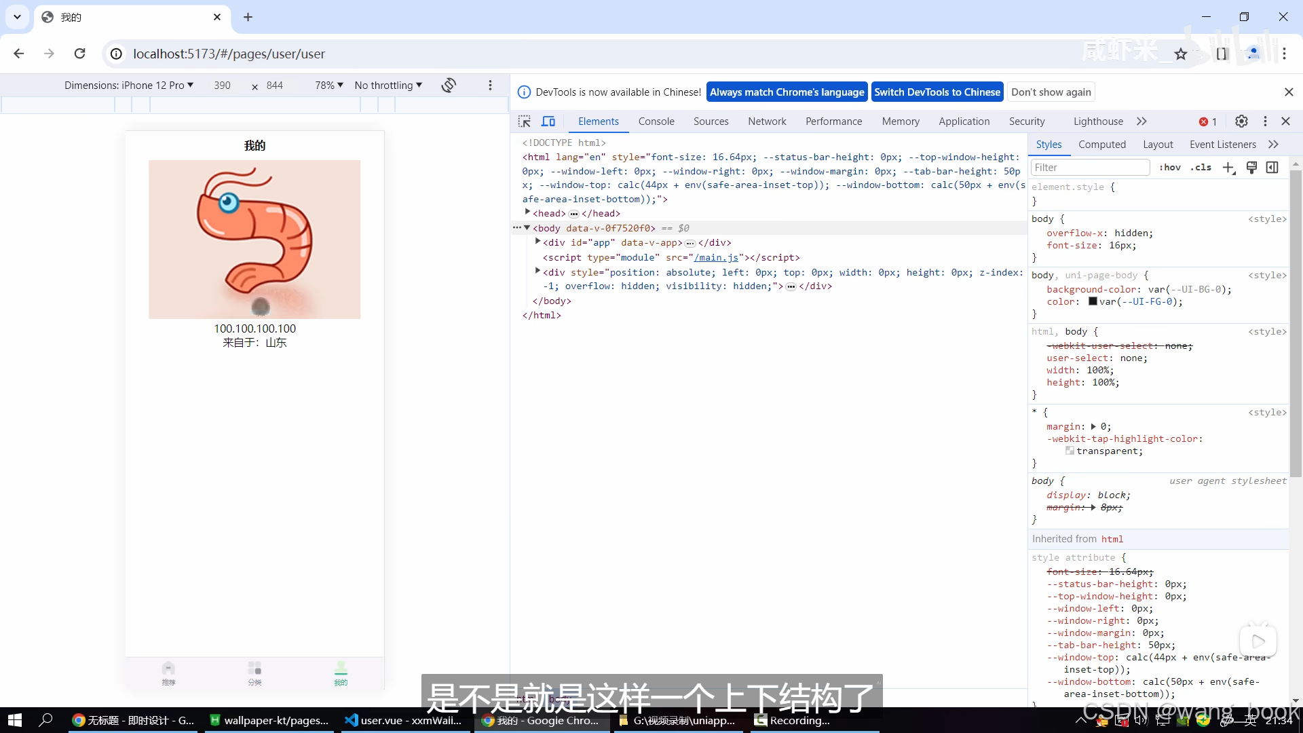Switch to the Sources tab
This screenshot has height=733, width=1303.
point(711,121)
